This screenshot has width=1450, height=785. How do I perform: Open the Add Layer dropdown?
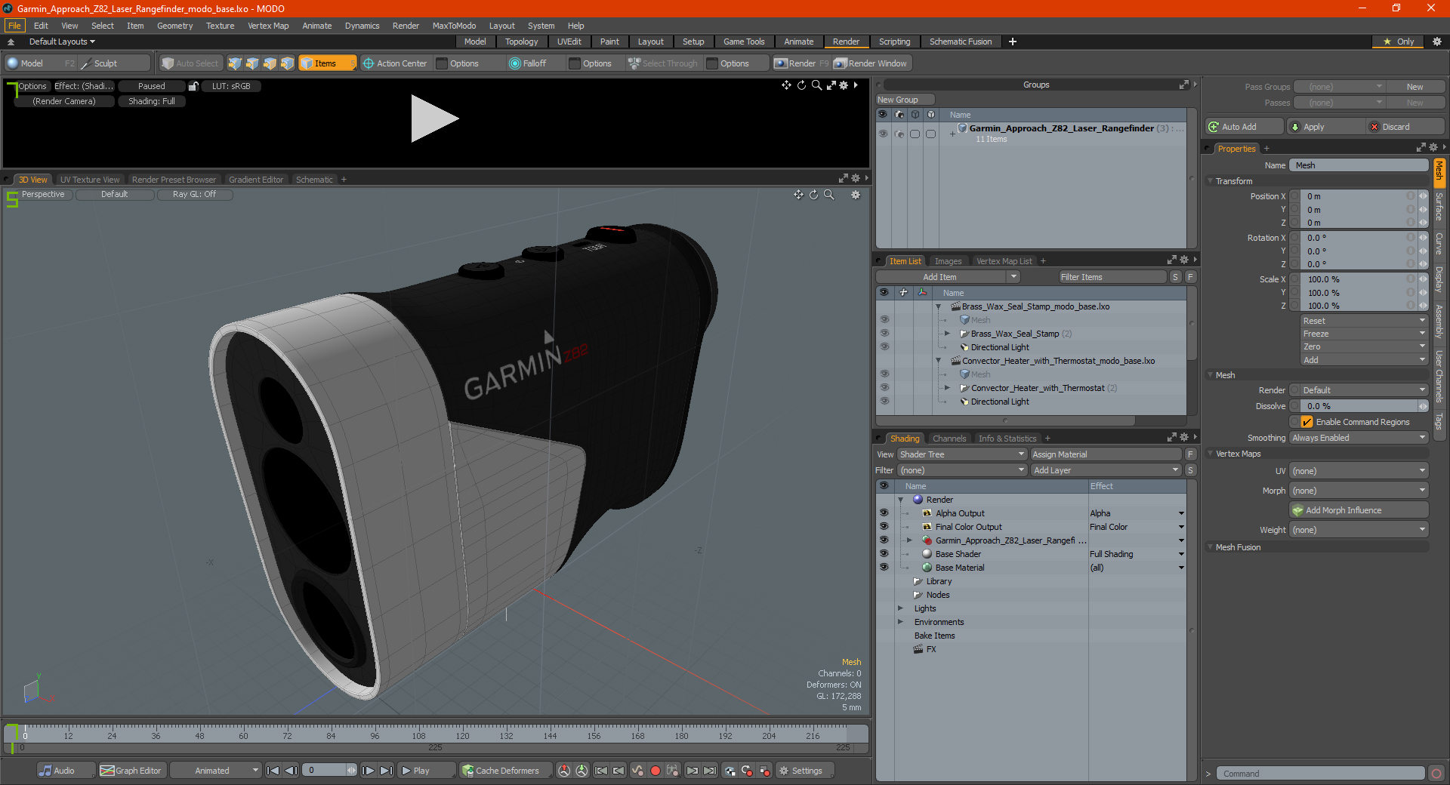1106,470
